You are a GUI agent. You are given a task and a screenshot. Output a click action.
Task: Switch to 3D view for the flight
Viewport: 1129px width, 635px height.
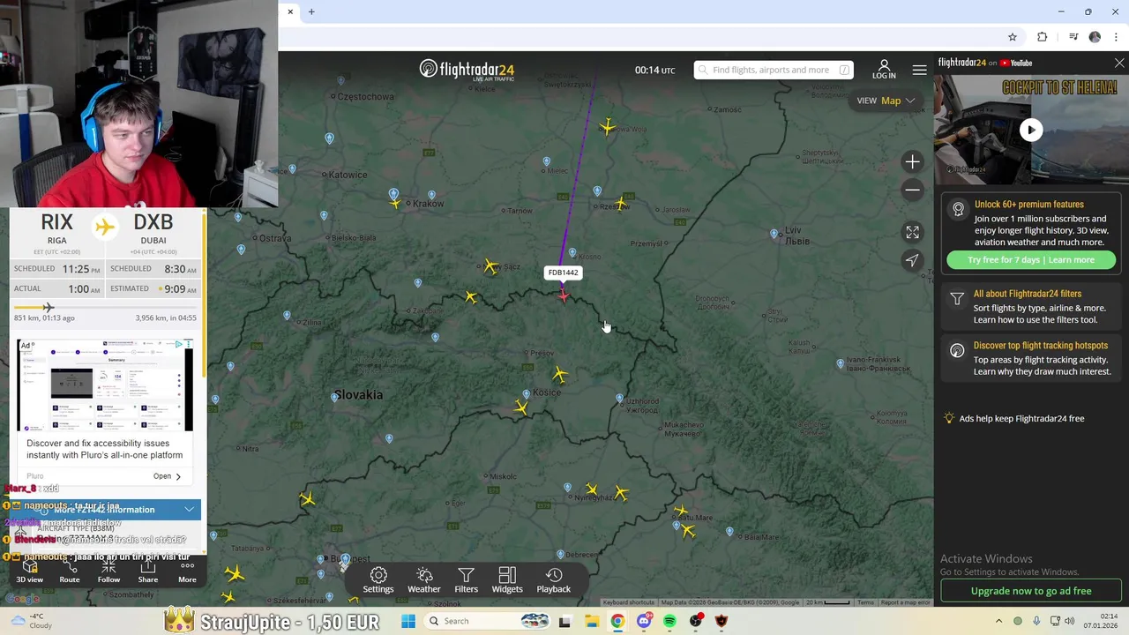(x=29, y=572)
